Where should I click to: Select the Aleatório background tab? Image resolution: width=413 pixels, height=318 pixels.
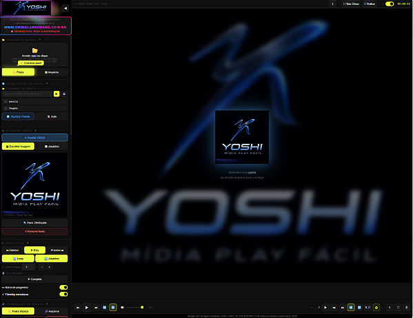[52, 147]
